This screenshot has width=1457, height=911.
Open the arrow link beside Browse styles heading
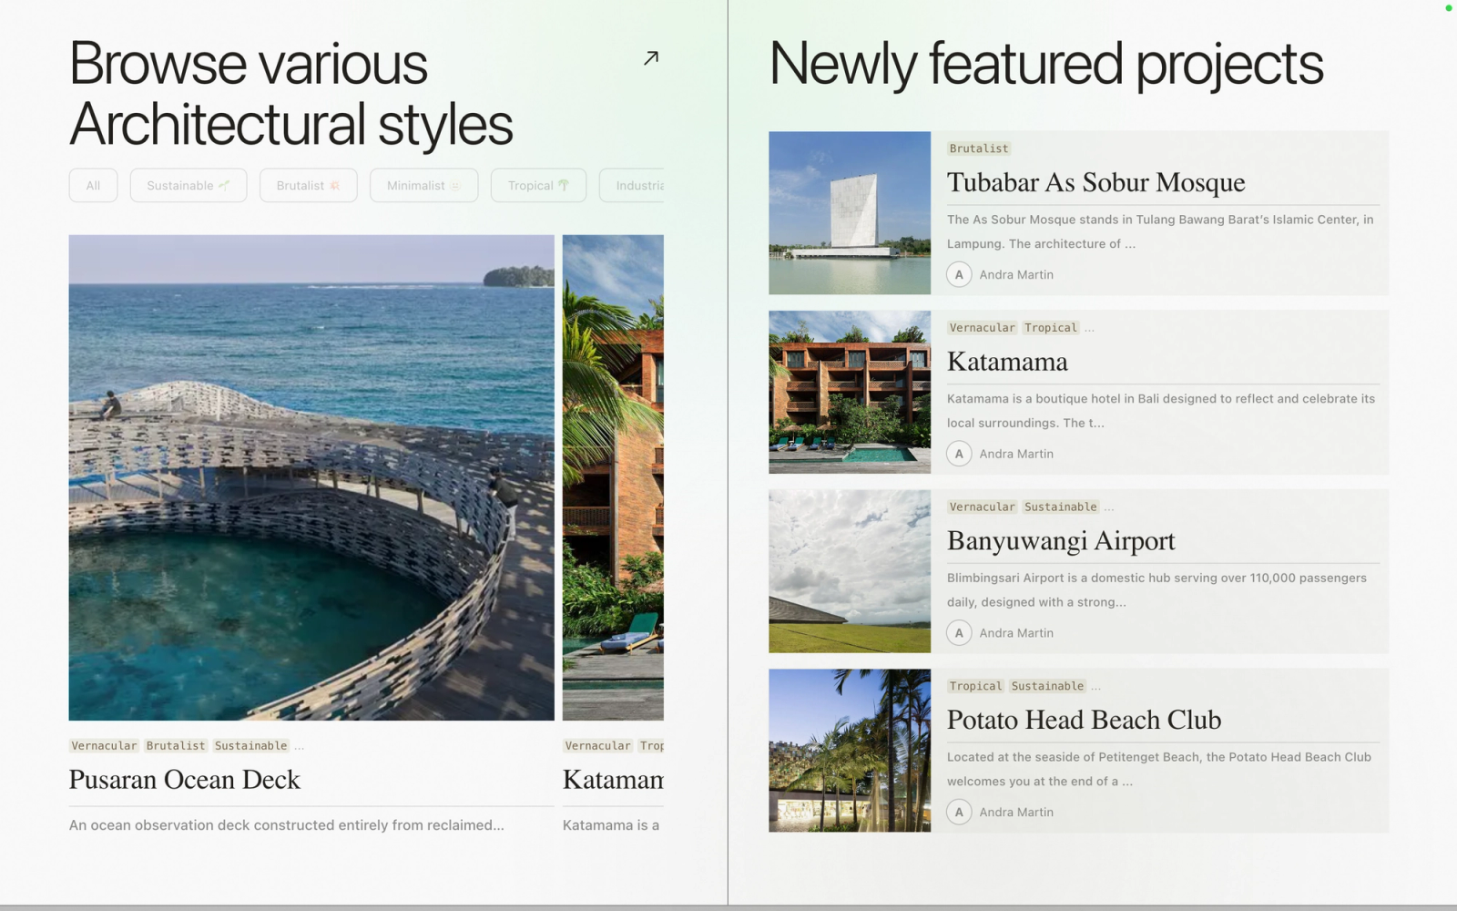[x=651, y=58]
